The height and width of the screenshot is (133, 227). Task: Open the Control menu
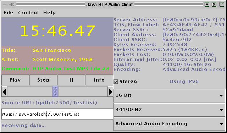point(28,13)
